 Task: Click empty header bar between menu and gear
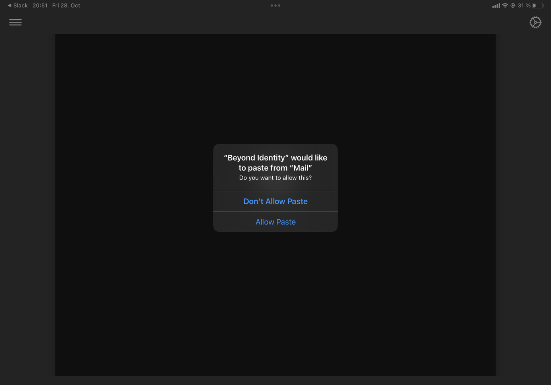pos(275,23)
